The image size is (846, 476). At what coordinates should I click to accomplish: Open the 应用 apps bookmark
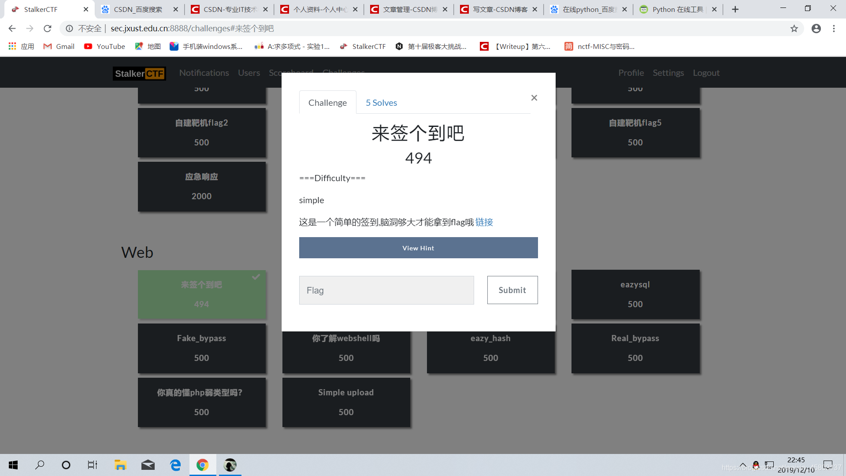(x=21, y=46)
